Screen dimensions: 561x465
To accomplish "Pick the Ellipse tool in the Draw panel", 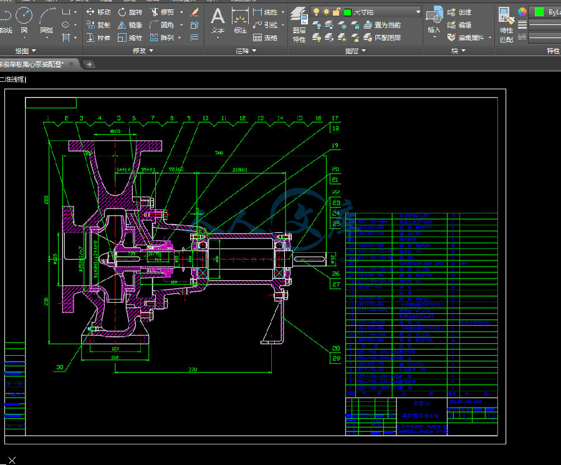I will (x=66, y=25).
